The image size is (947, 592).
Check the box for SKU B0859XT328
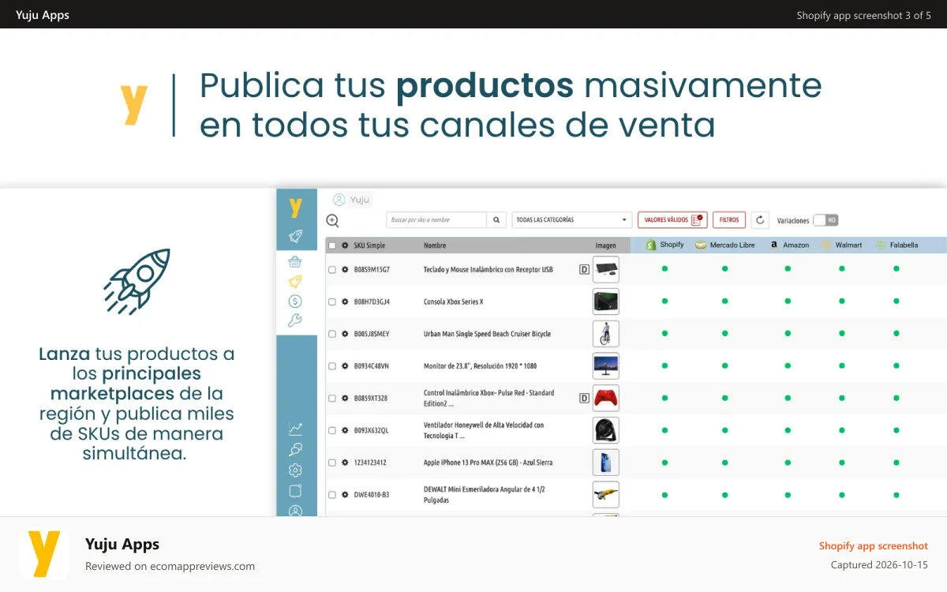pos(332,398)
